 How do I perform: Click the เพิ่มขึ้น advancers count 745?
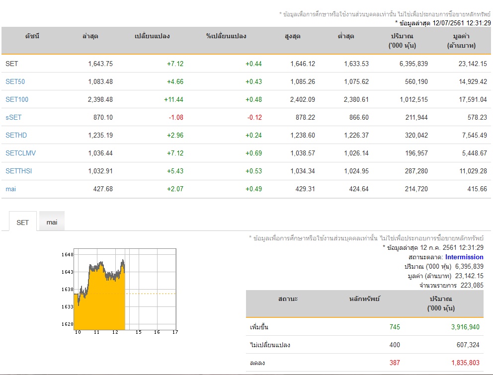click(395, 327)
